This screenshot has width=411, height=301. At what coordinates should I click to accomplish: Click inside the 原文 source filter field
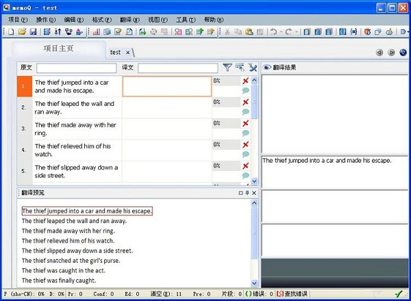[76, 68]
